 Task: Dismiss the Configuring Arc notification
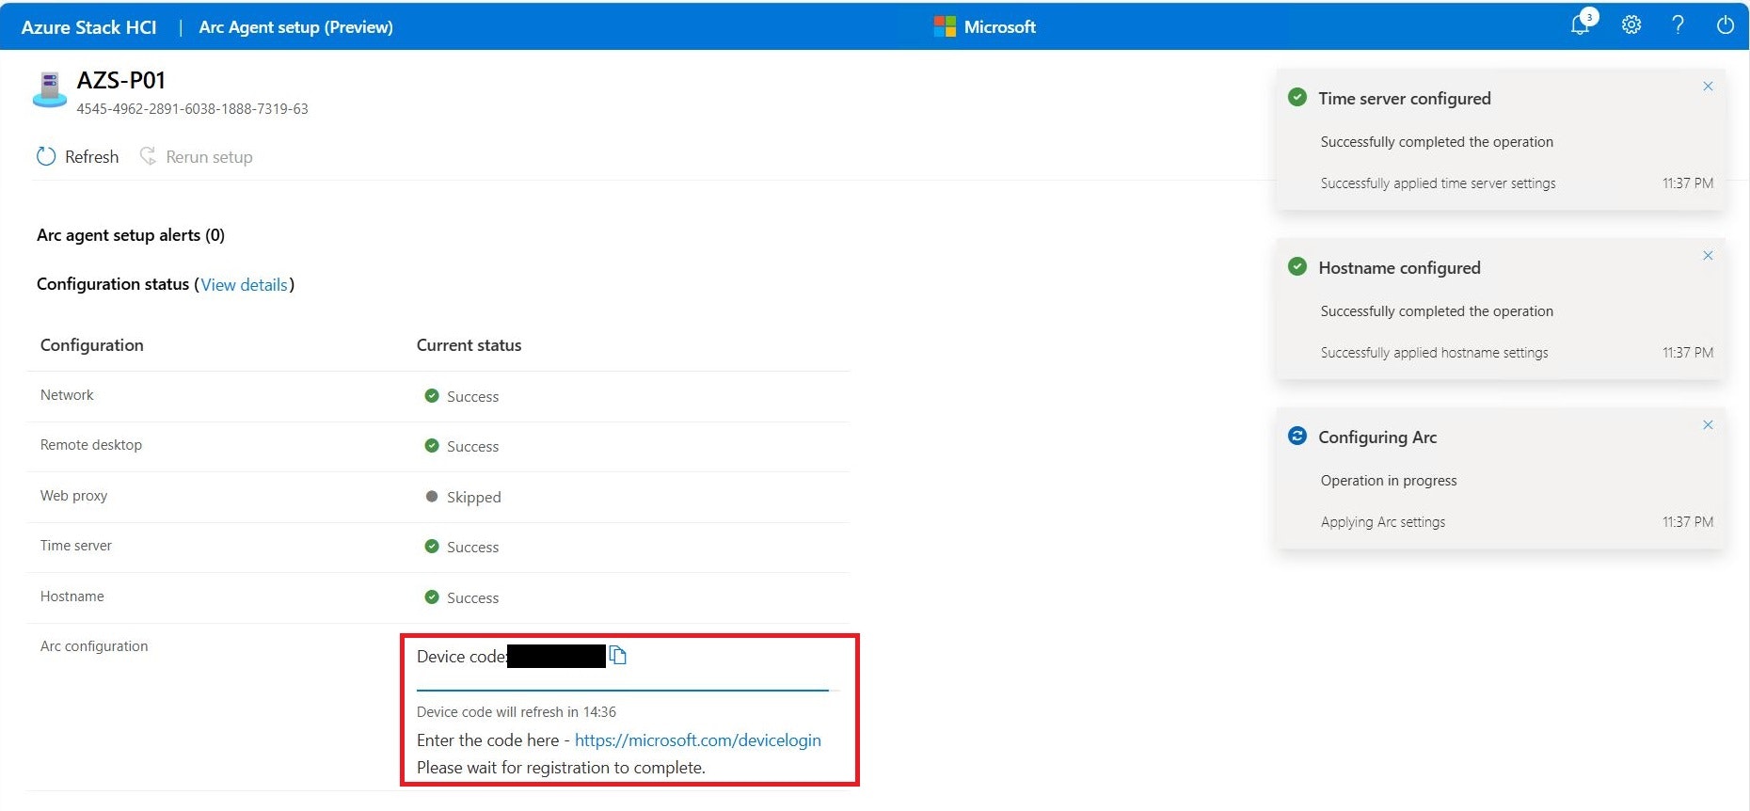click(1708, 425)
